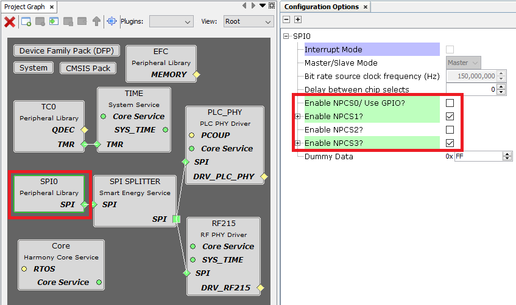Click the red X delete component icon
This screenshot has width=516, height=305.
tap(10, 22)
